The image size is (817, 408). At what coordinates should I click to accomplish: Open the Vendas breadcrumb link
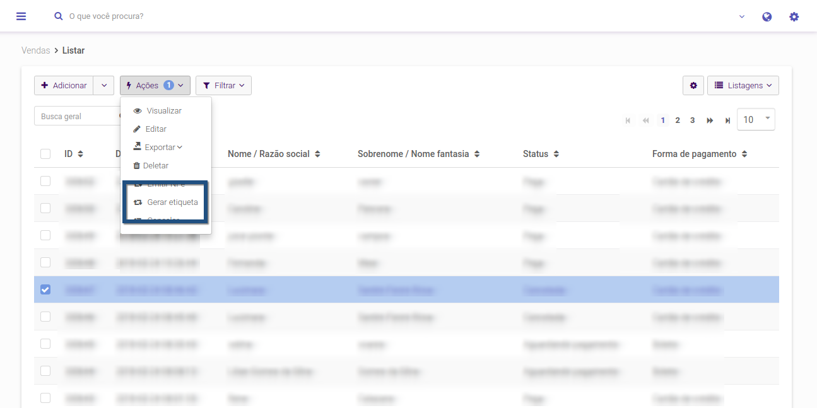35,50
